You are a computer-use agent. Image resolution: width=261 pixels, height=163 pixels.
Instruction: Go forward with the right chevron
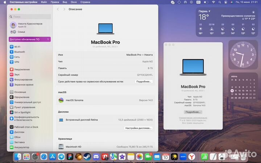(64, 9)
